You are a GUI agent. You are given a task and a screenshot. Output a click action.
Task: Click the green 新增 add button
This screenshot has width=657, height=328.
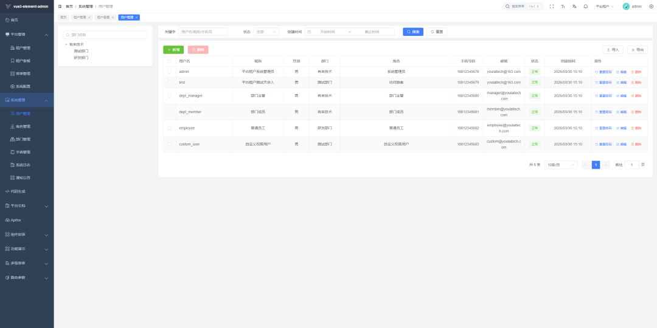[x=173, y=50]
